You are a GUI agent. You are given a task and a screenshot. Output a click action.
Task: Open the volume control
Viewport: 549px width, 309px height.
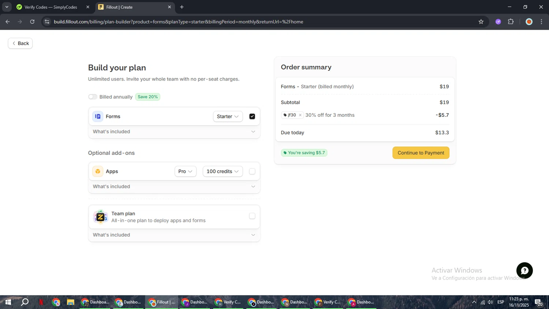(x=490, y=302)
